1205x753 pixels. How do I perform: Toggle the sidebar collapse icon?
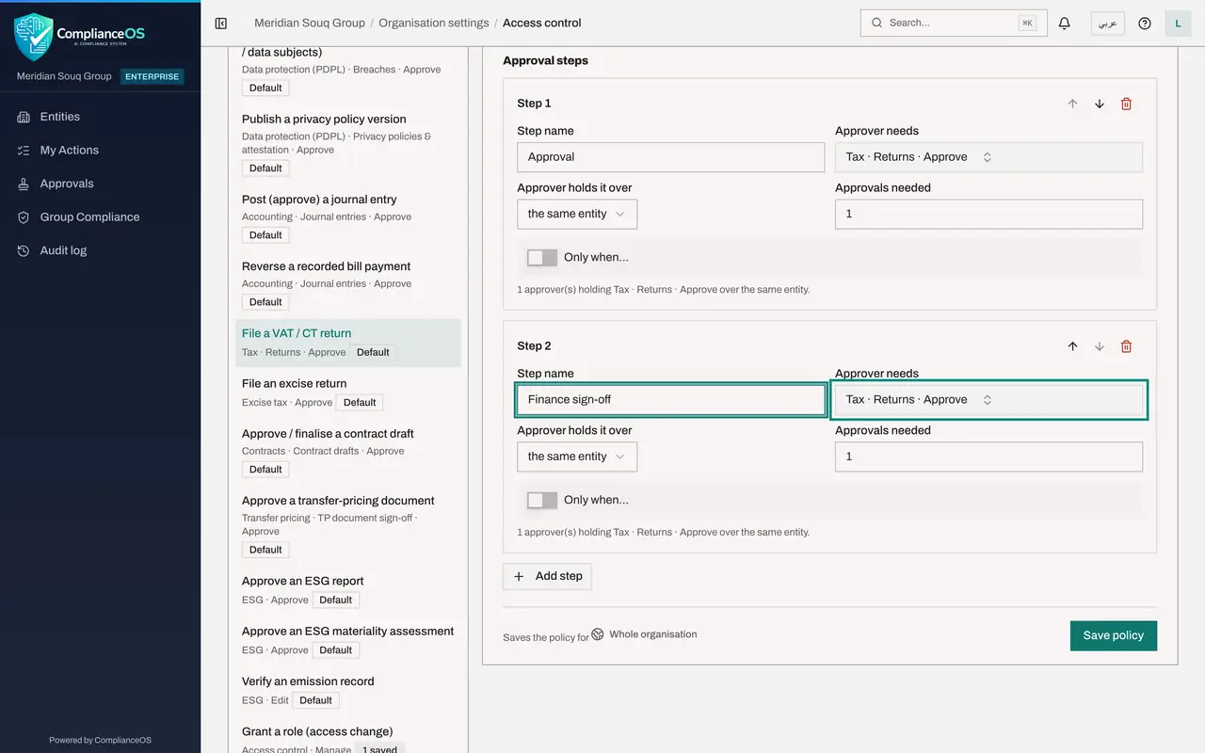click(221, 23)
